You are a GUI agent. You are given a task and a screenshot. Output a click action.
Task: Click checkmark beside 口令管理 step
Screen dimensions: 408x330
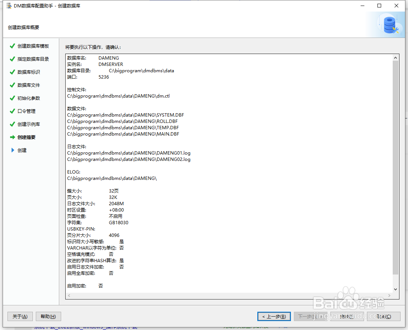click(12, 111)
